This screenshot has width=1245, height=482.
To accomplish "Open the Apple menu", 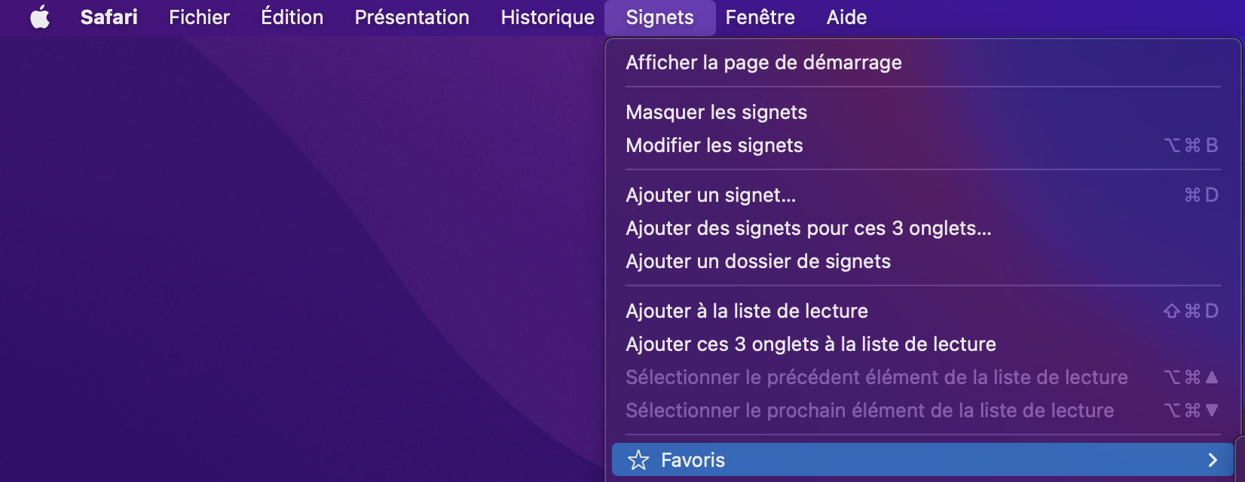I will click(x=40, y=17).
